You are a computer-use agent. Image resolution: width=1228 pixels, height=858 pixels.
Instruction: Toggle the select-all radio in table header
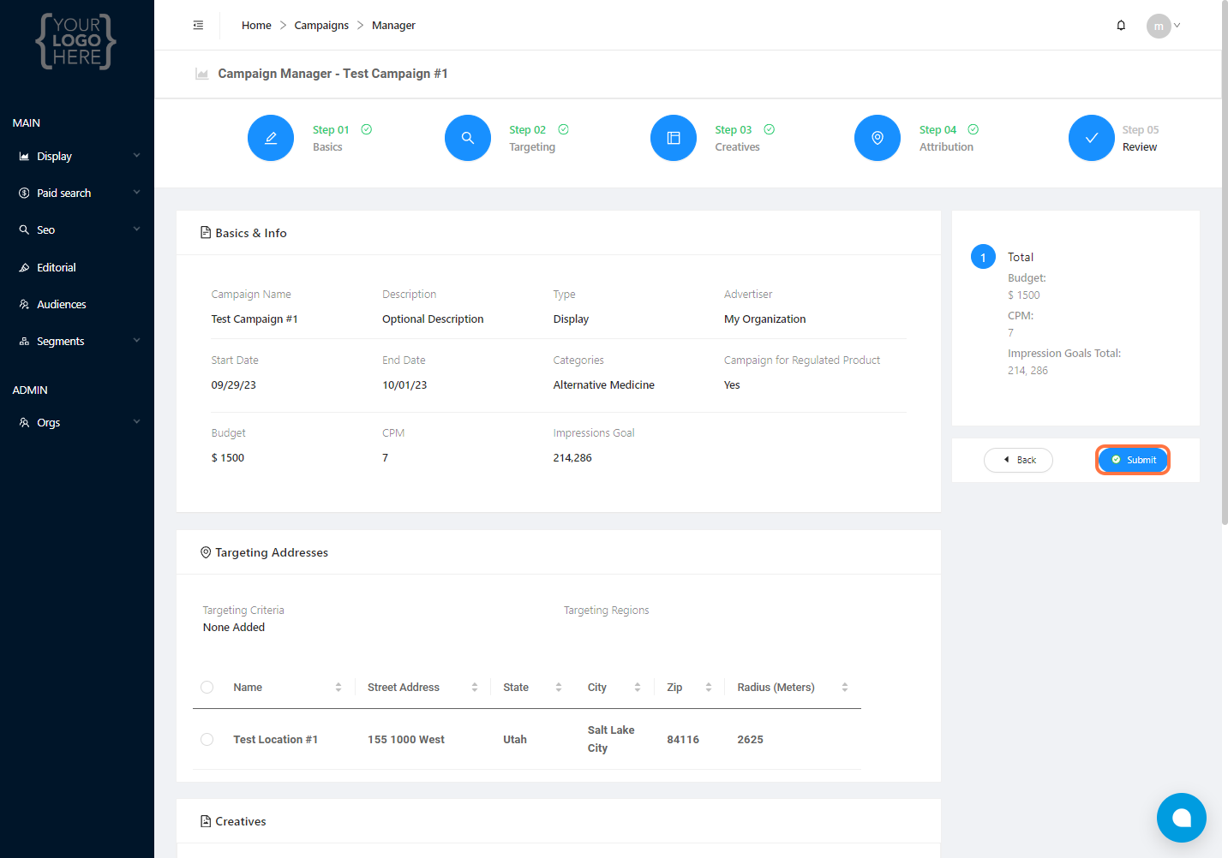click(x=207, y=688)
